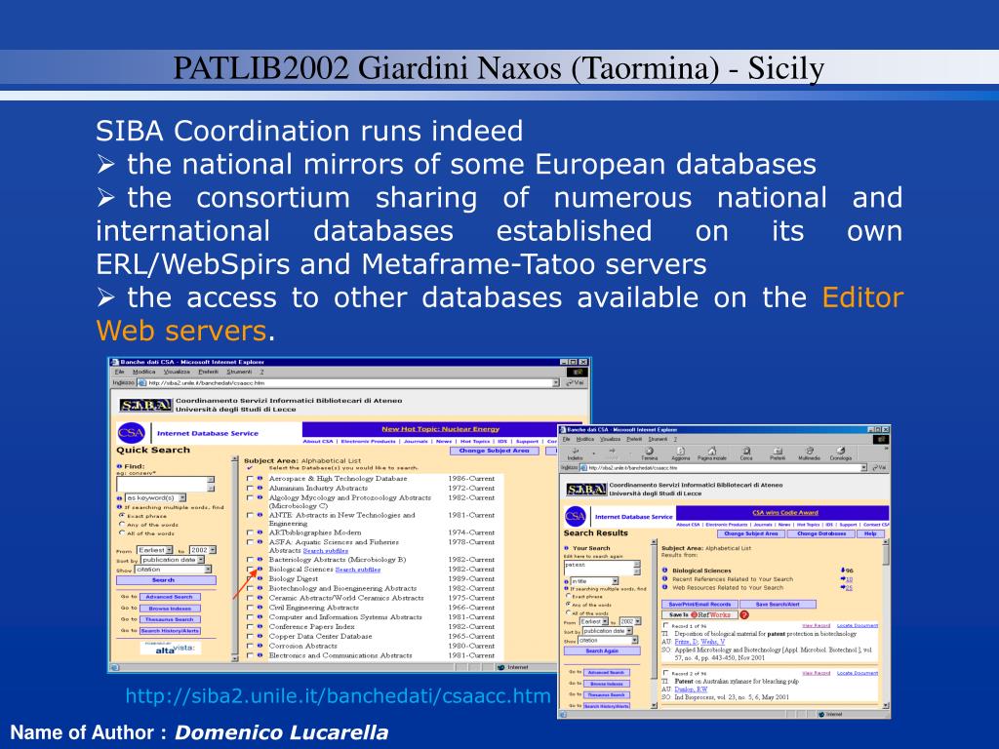
Task: Click the results list scrollbar down arrow in Search Results
Action: [x=886, y=706]
